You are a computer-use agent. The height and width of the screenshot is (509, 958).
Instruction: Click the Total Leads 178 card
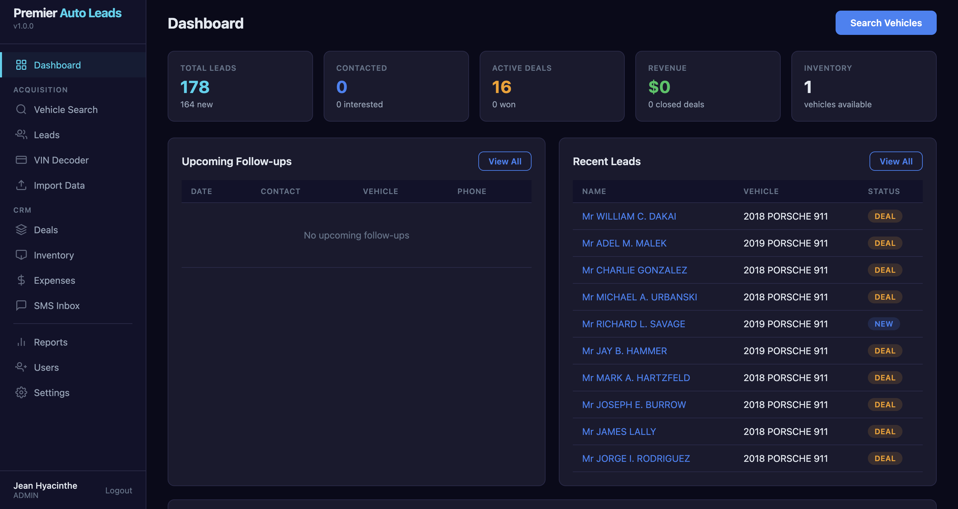(240, 86)
